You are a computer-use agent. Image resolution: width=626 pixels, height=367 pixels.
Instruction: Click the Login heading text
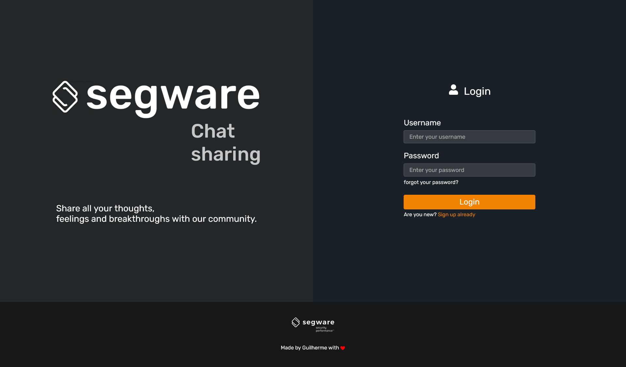477,91
